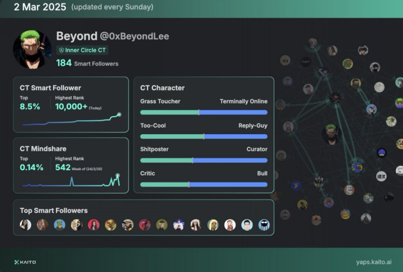Click the third Top Smart Followers avatar

click(59, 224)
